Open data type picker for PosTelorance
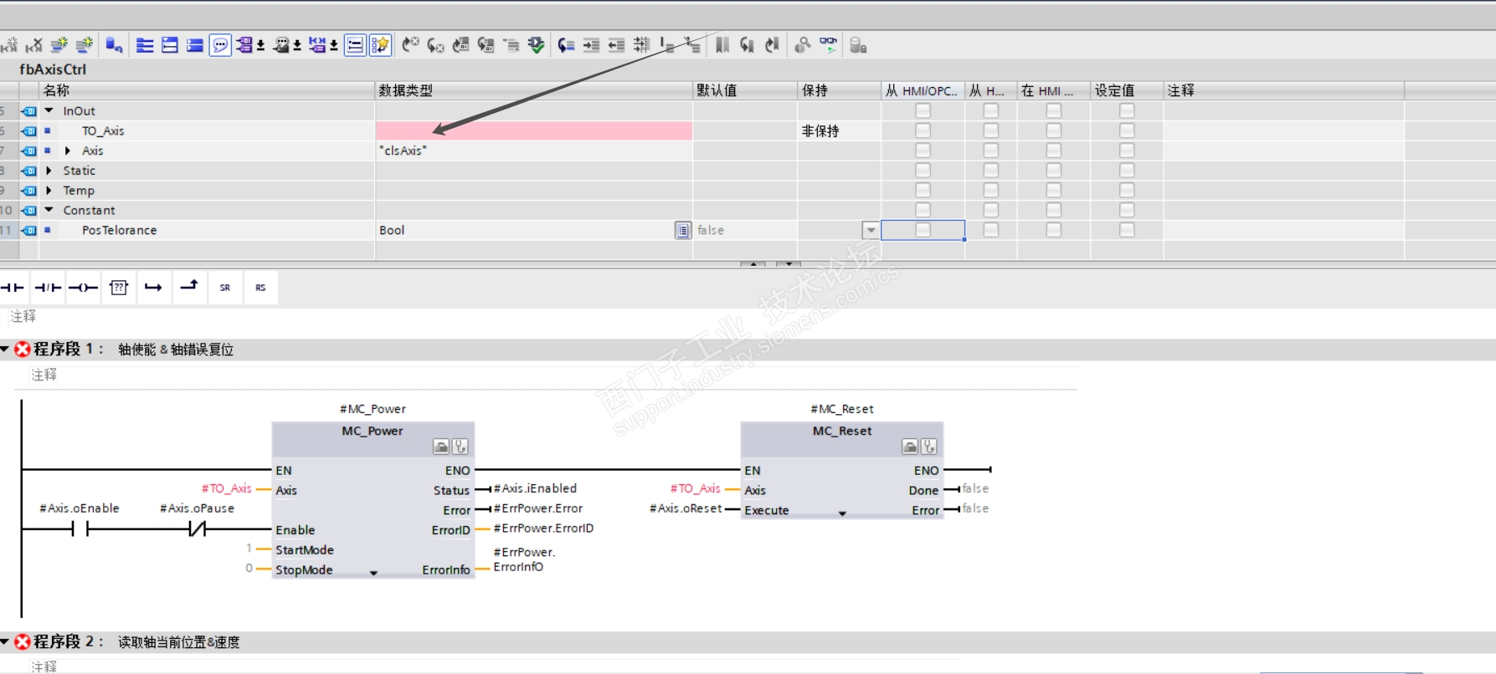This screenshot has width=1496, height=674. pos(683,231)
